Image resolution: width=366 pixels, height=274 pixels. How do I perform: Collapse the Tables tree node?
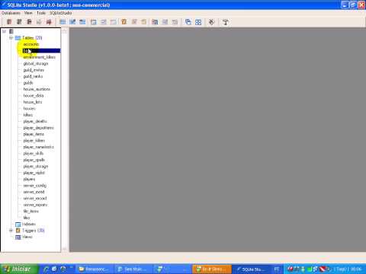pos(11,38)
